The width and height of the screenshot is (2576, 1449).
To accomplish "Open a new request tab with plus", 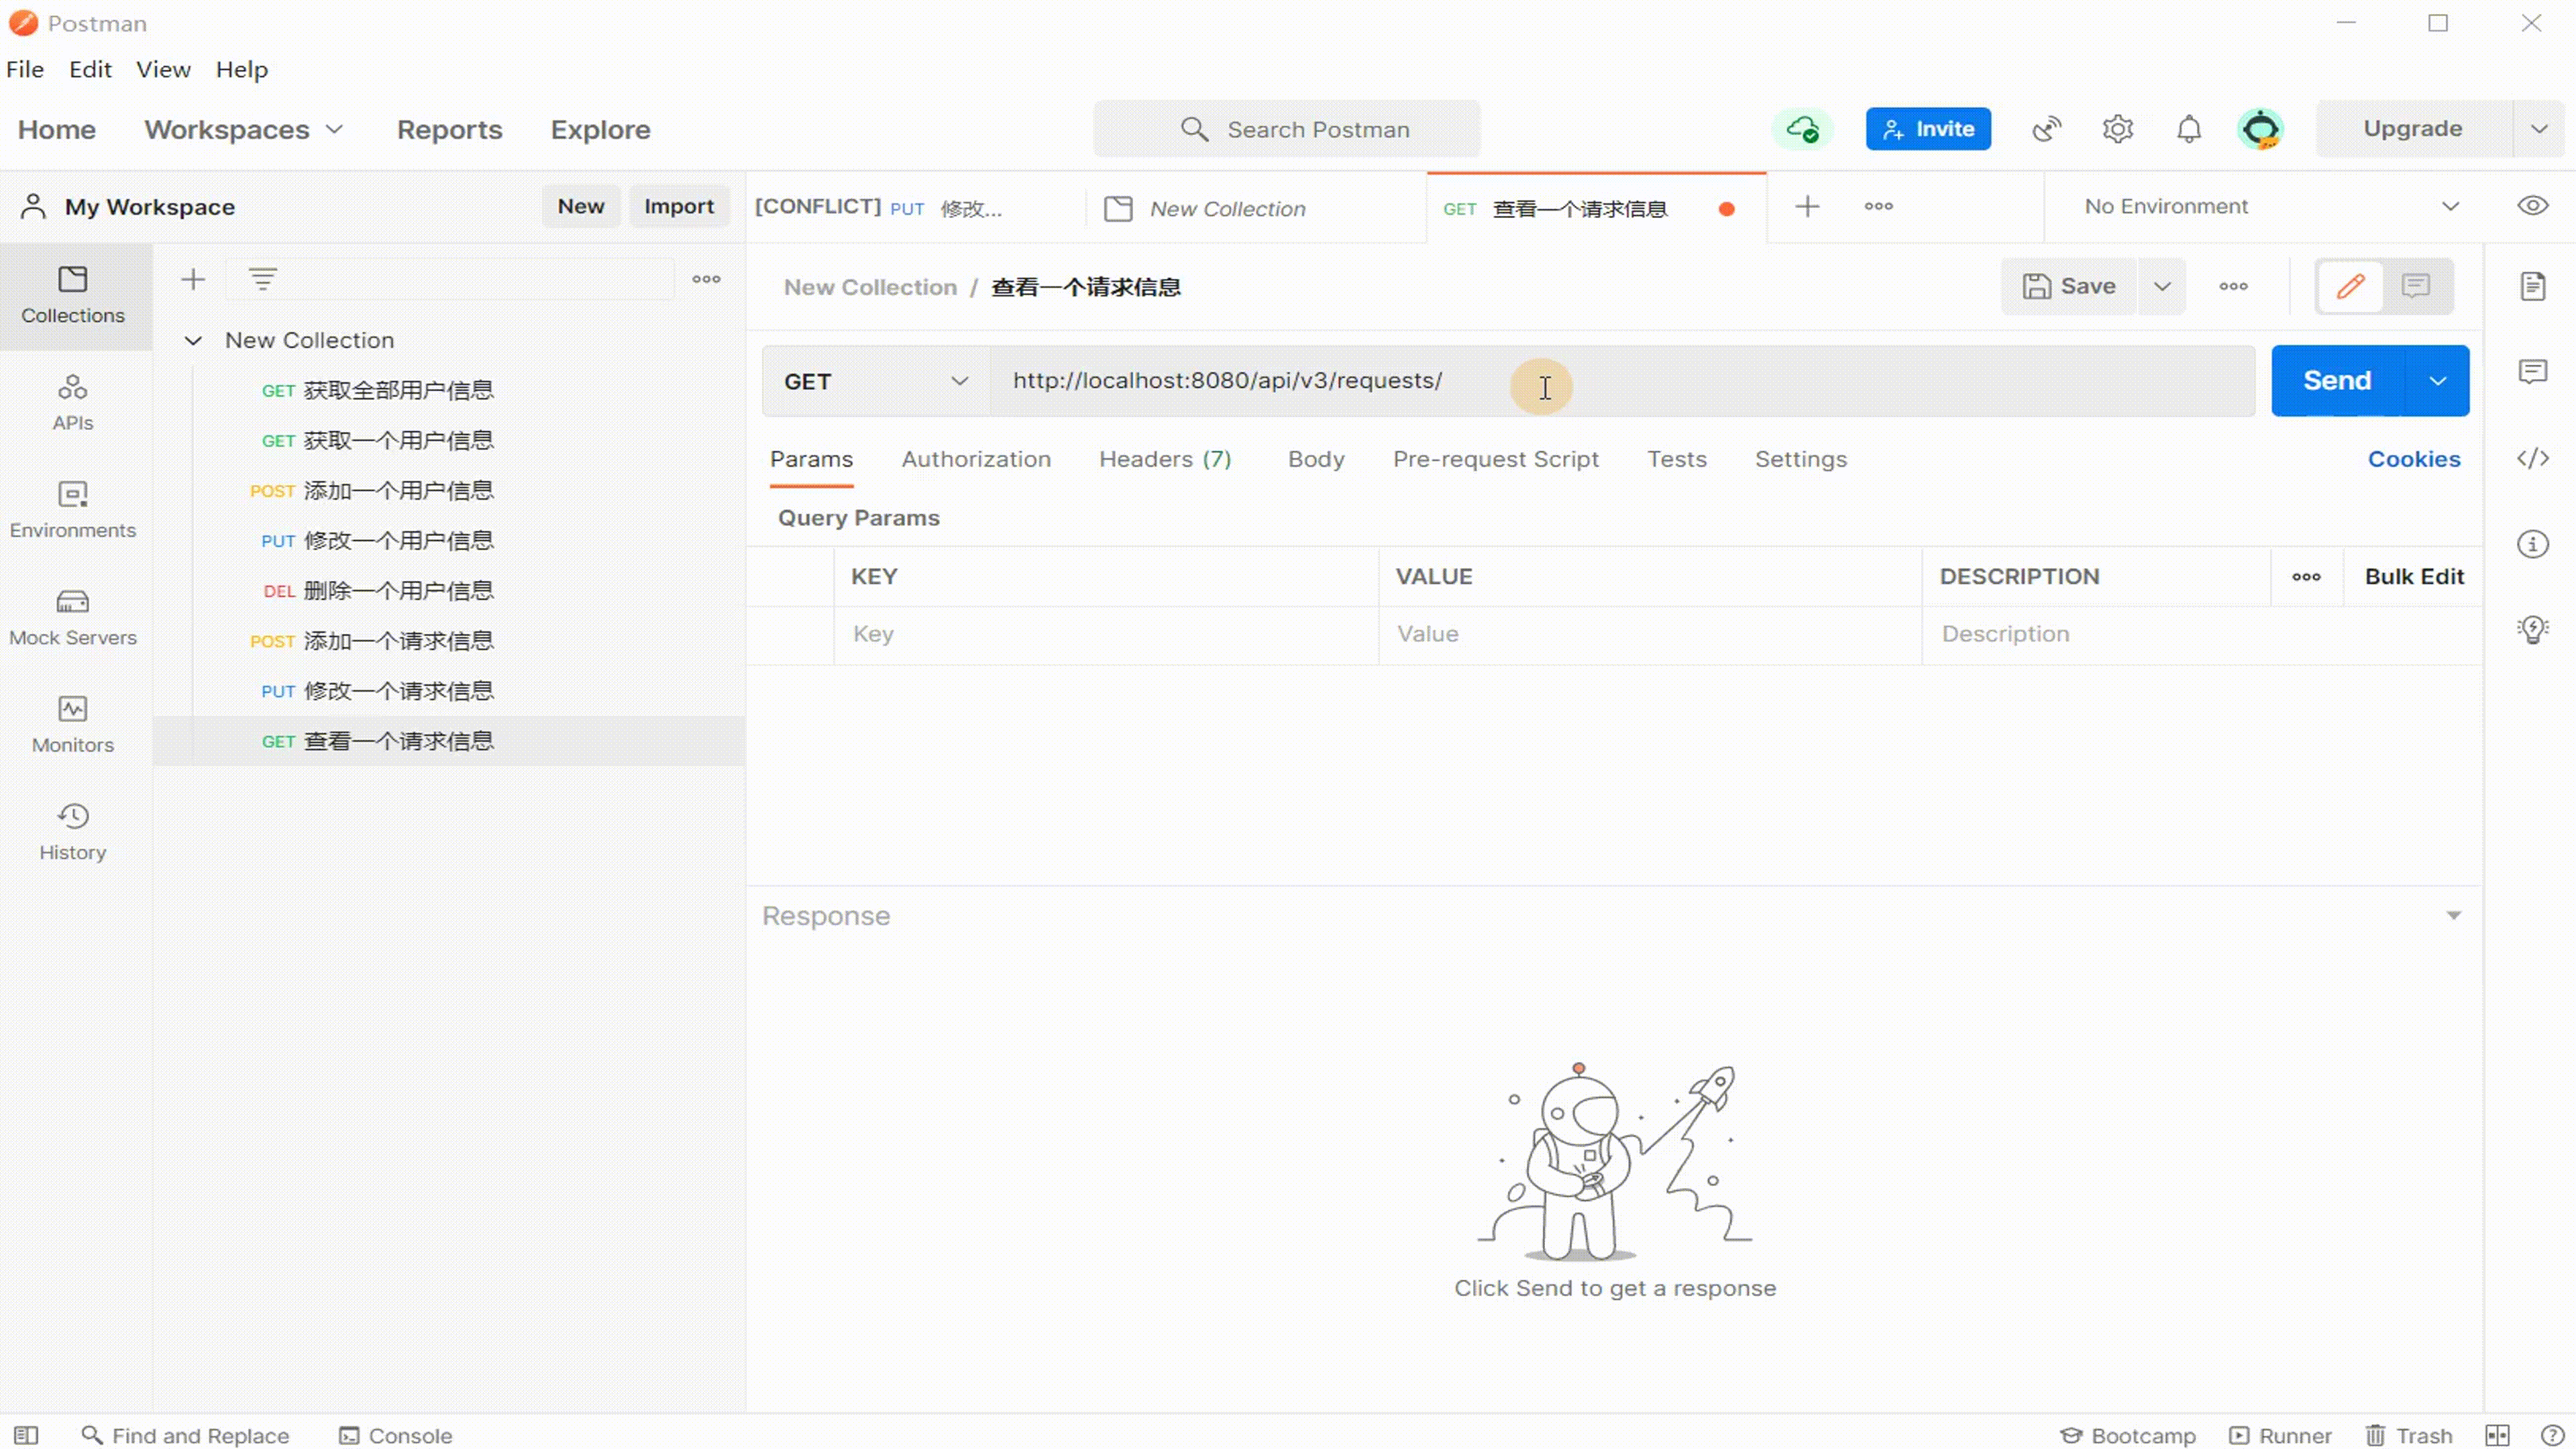I will pyautogui.click(x=1807, y=207).
